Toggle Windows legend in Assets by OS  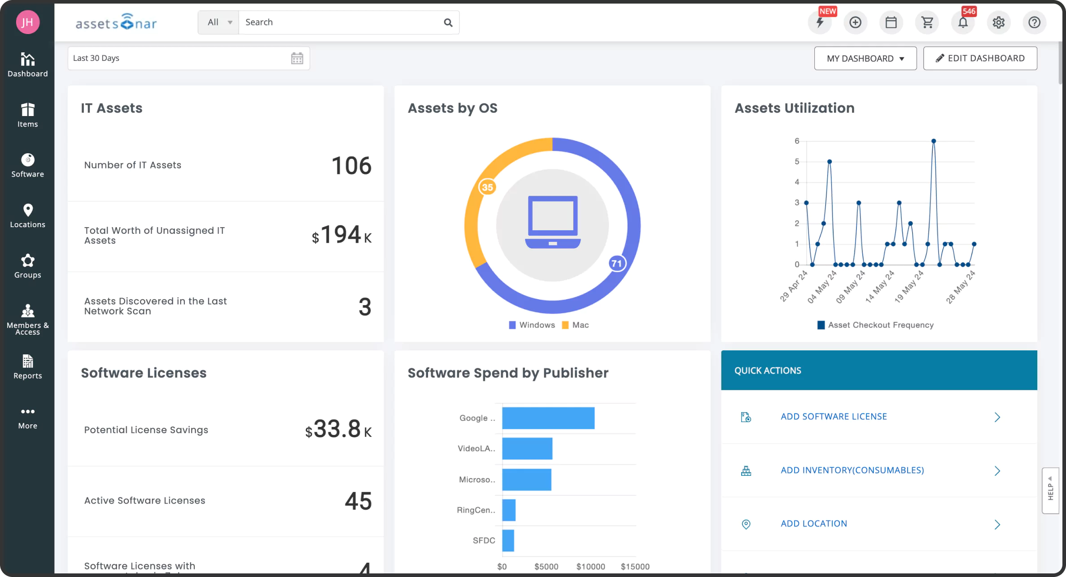click(532, 325)
